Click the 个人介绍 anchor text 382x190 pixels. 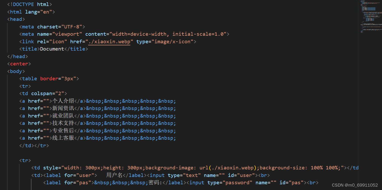(63, 101)
